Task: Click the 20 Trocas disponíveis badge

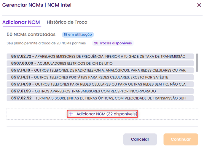Action: pos(113,43)
